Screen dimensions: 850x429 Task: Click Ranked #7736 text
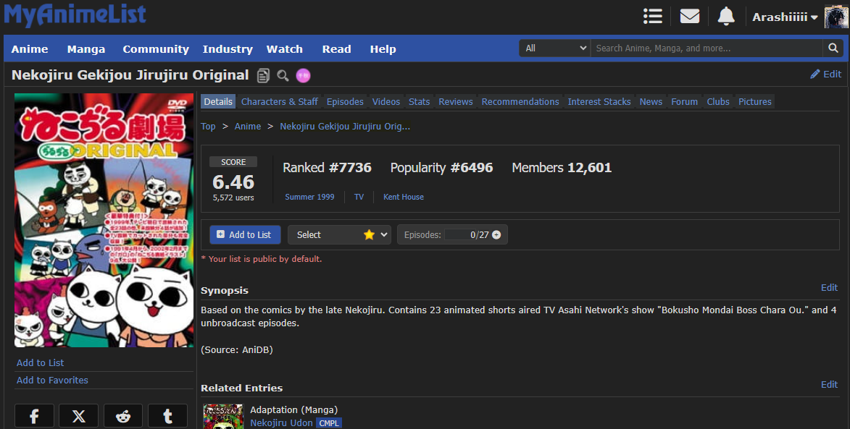click(x=327, y=168)
